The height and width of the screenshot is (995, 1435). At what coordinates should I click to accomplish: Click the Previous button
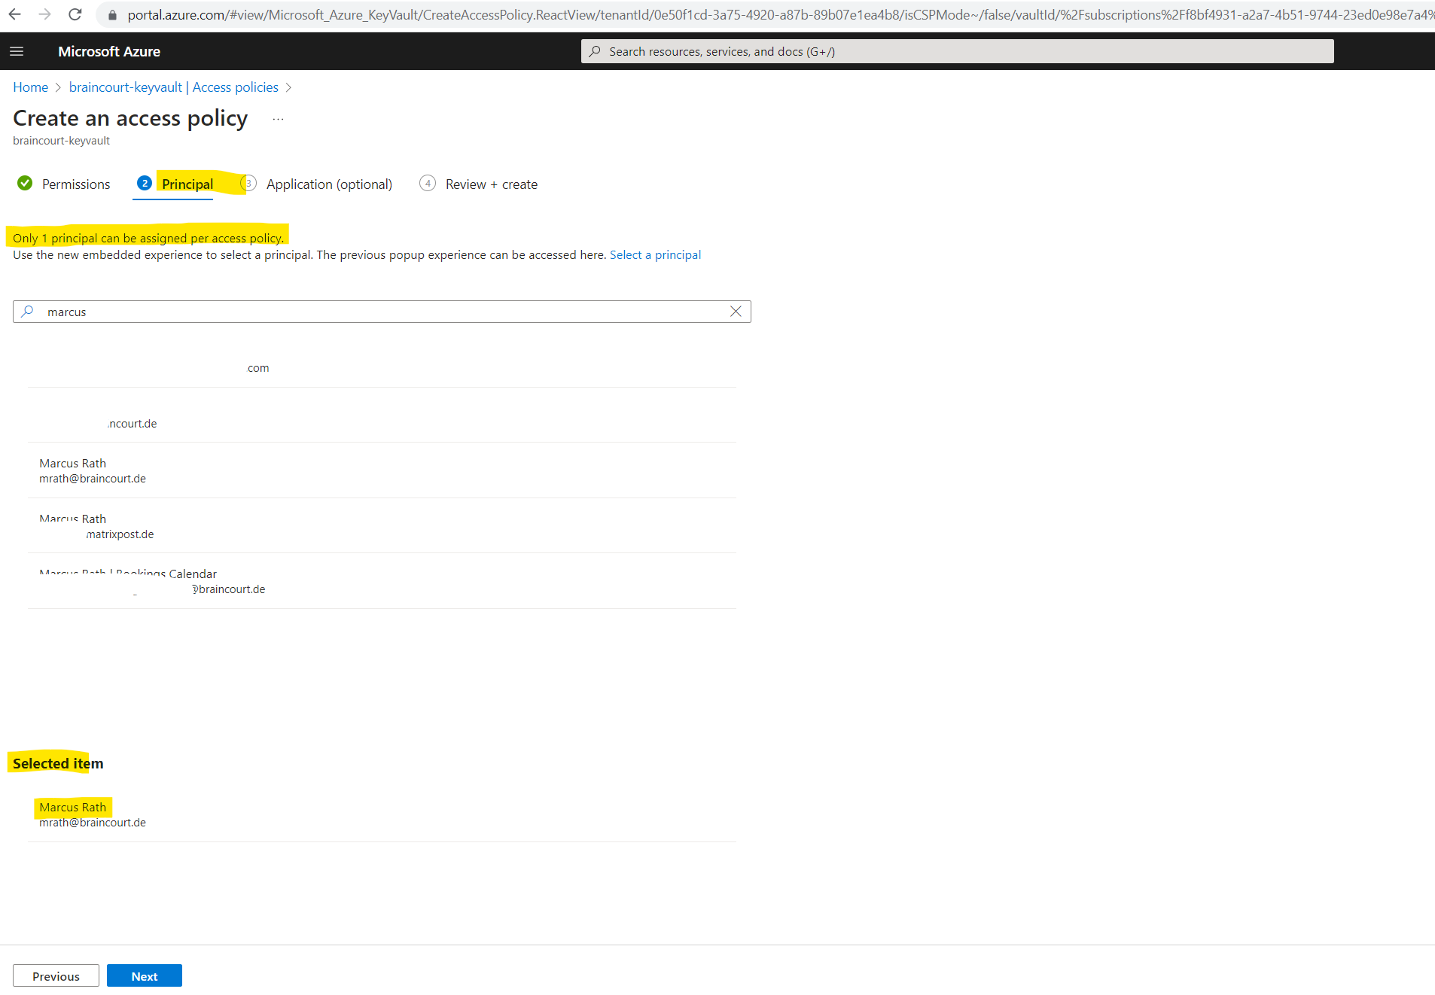click(56, 975)
